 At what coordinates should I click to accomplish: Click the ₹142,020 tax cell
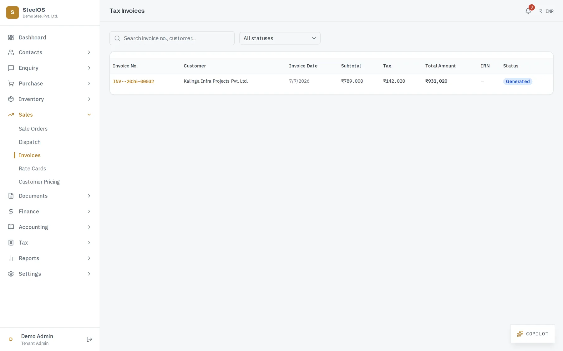pos(394,81)
